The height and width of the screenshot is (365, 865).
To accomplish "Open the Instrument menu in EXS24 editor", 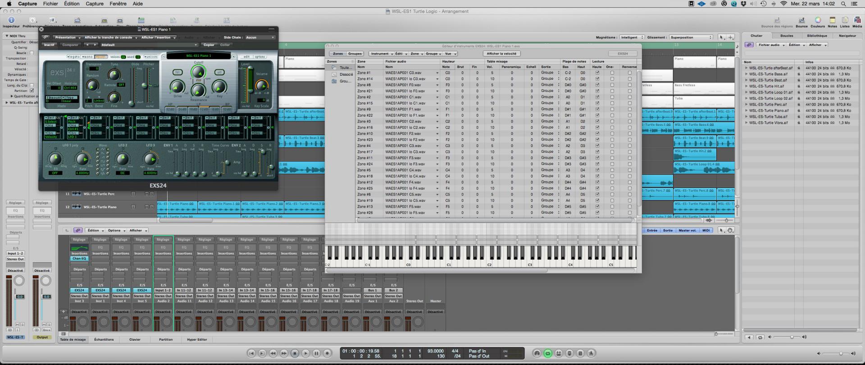I will tap(381, 54).
